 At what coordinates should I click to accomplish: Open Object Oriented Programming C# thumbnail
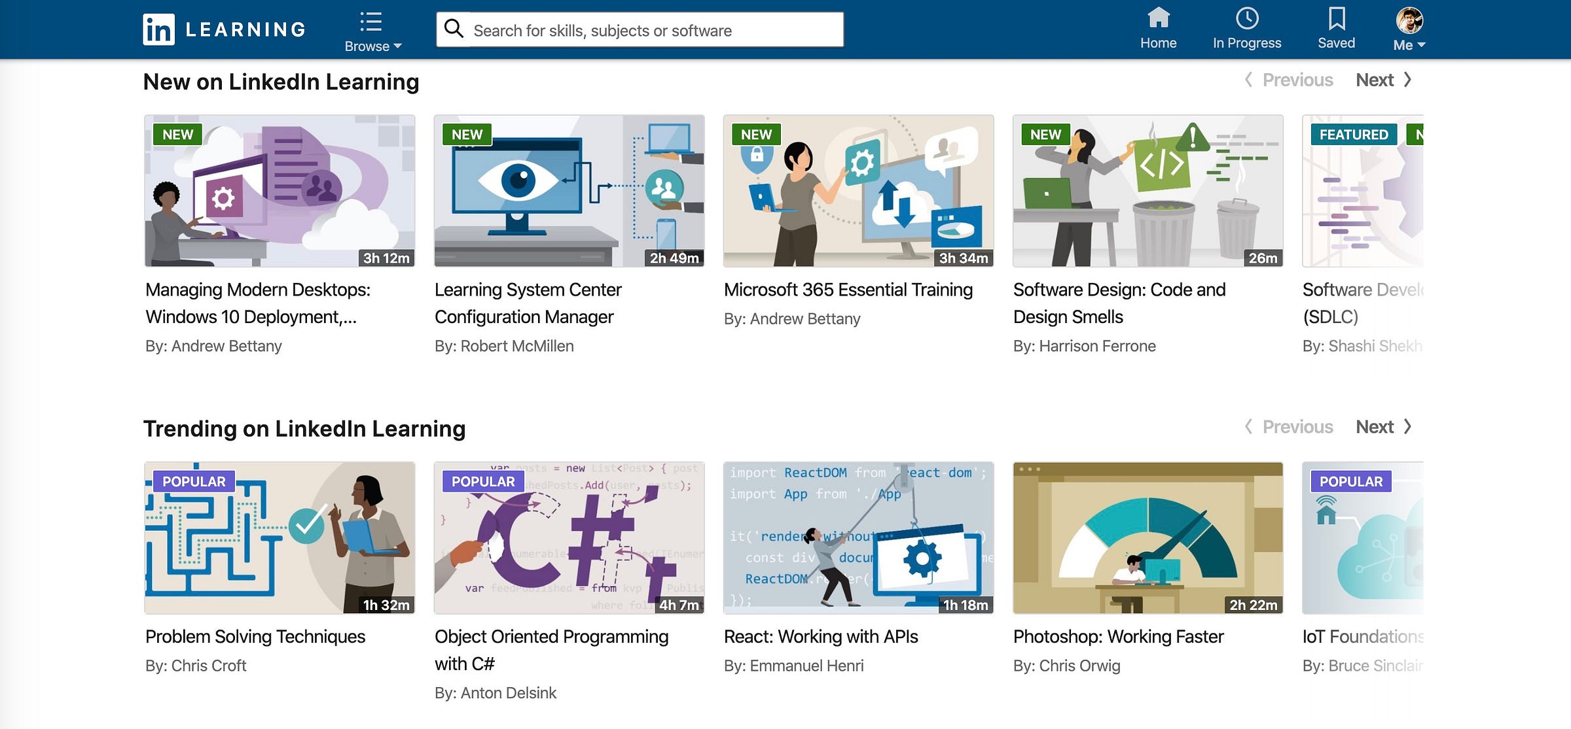tap(569, 538)
